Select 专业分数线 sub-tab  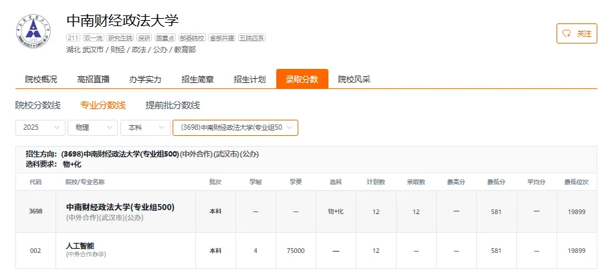pyautogui.click(x=103, y=105)
